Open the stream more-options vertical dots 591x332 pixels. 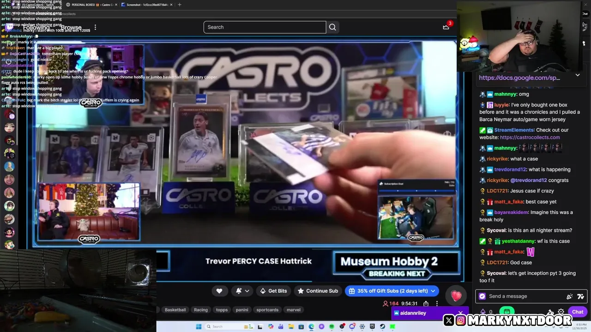coord(437,303)
